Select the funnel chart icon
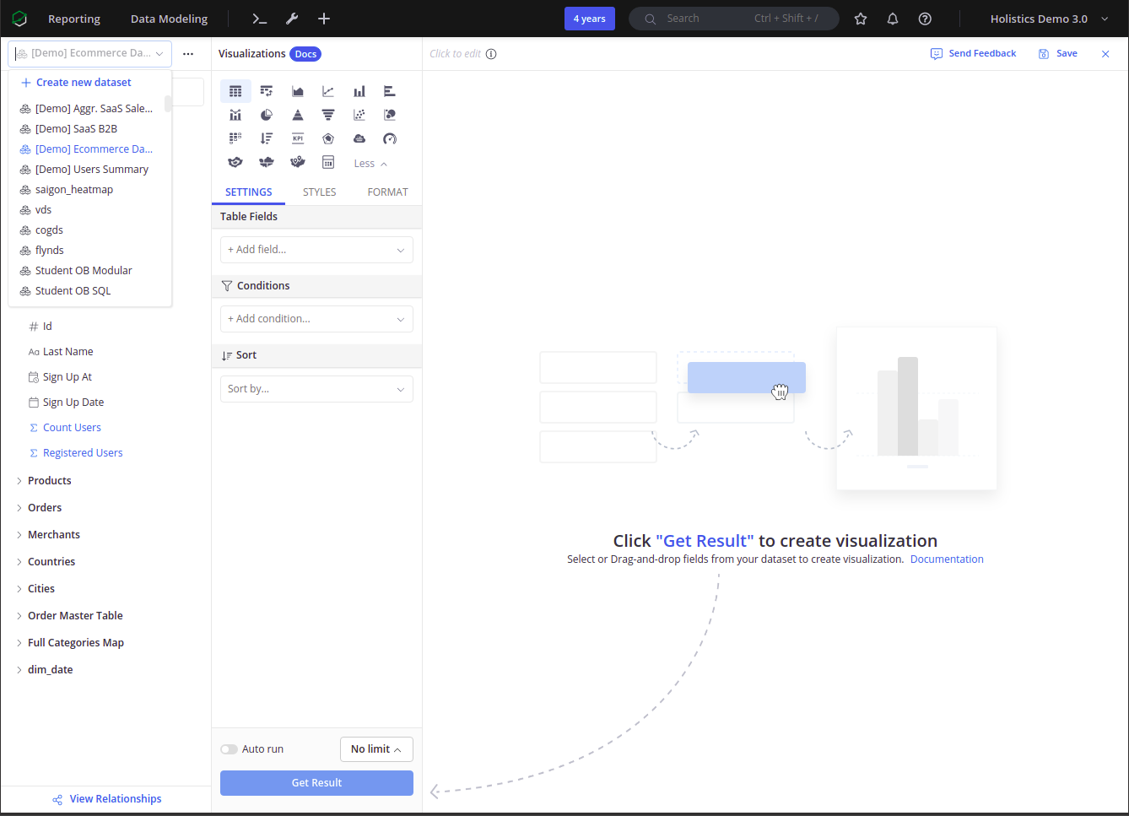This screenshot has height=816, width=1129. (x=328, y=115)
